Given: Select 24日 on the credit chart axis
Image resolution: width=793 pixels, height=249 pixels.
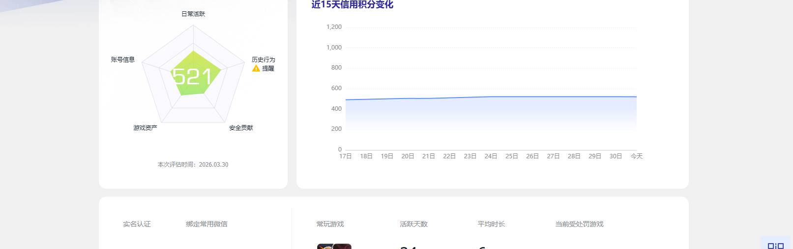Looking at the screenshot, I should tap(491, 156).
